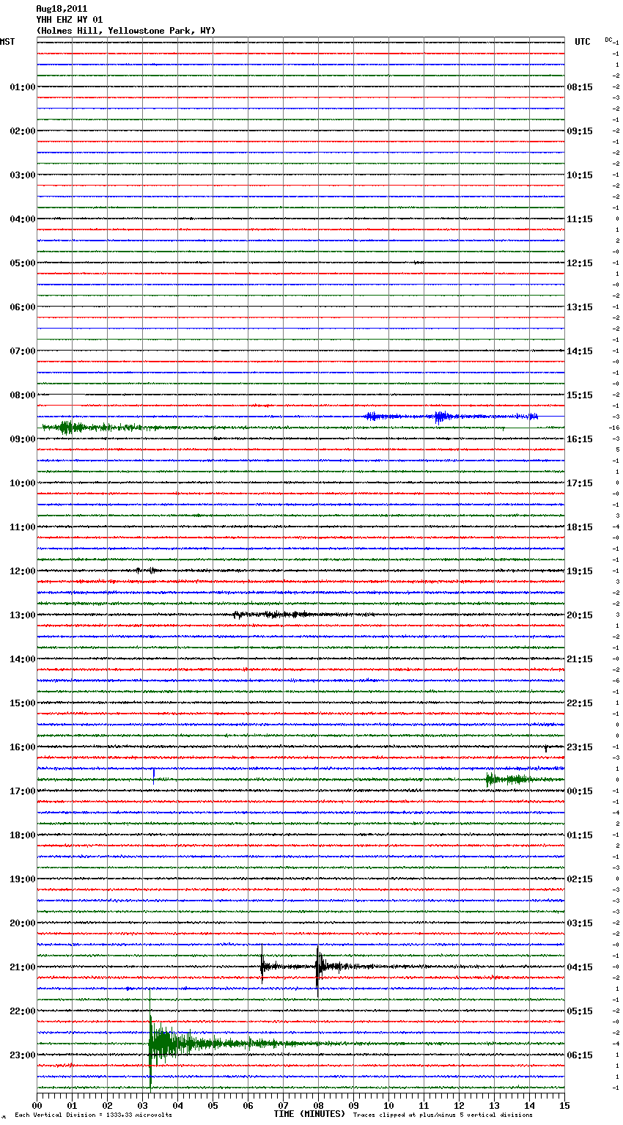Image resolution: width=623 pixels, height=1125 pixels.
Task: Click the 04:15 UTC time label
Action: [x=580, y=967]
